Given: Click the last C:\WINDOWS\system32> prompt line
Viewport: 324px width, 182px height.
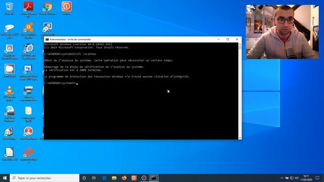Looking at the screenshot, I should pyautogui.click(x=61, y=83).
